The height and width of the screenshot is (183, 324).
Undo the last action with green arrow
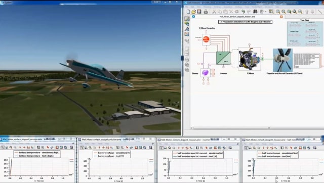click(243, 12)
